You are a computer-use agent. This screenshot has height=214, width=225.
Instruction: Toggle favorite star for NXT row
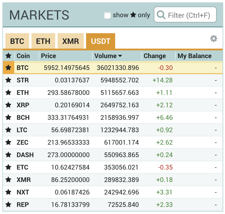tap(9, 192)
